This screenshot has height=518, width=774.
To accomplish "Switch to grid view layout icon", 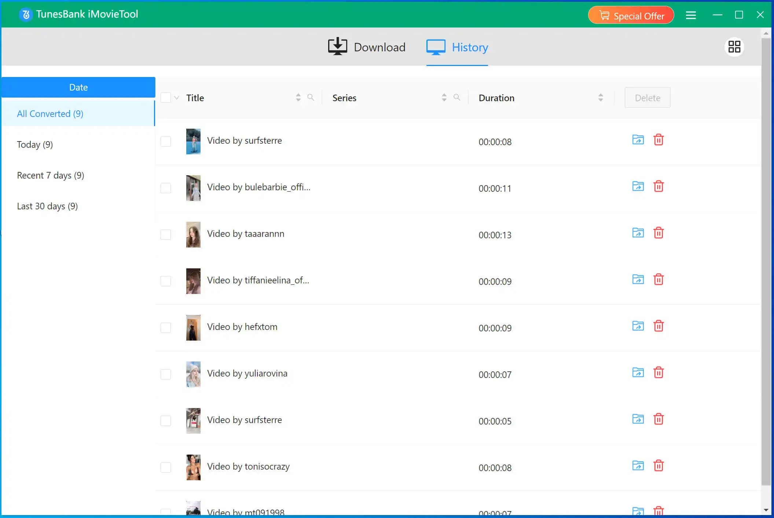I will [x=734, y=47].
